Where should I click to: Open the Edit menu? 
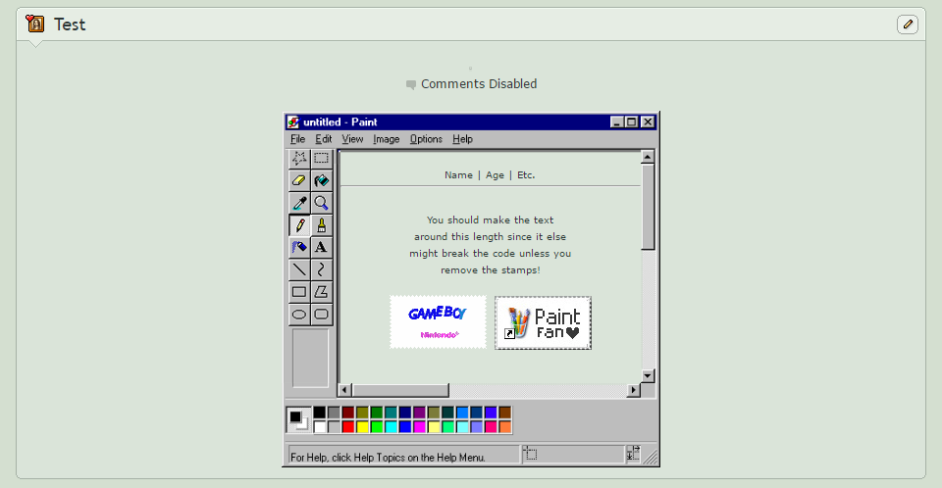click(x=323, y=139)
